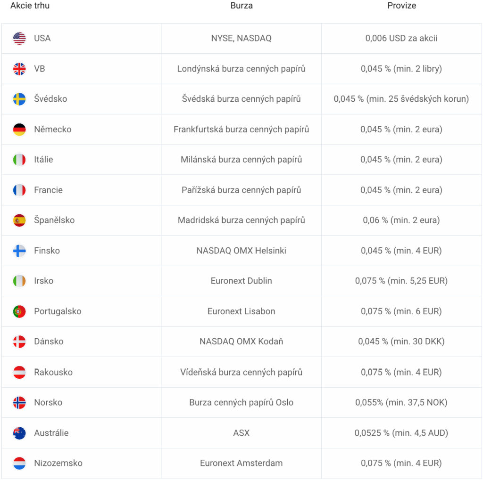Click the Spanish flag icon
Screen dimensions: 483x480
click(19, 220)
